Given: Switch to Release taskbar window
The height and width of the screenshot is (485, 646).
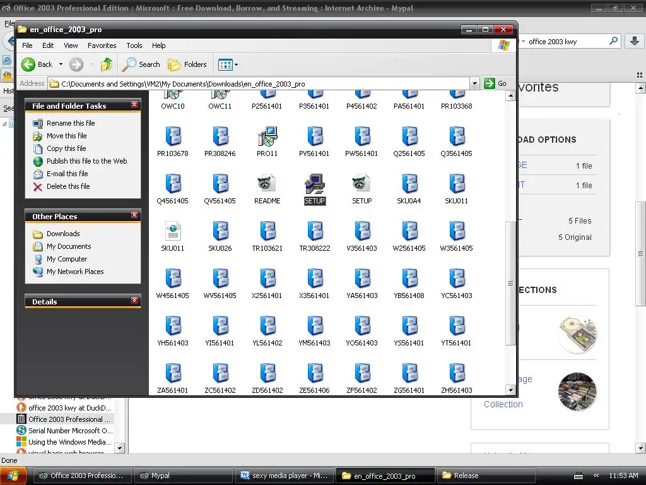Looking at the screenshot, I should [486, 476].
